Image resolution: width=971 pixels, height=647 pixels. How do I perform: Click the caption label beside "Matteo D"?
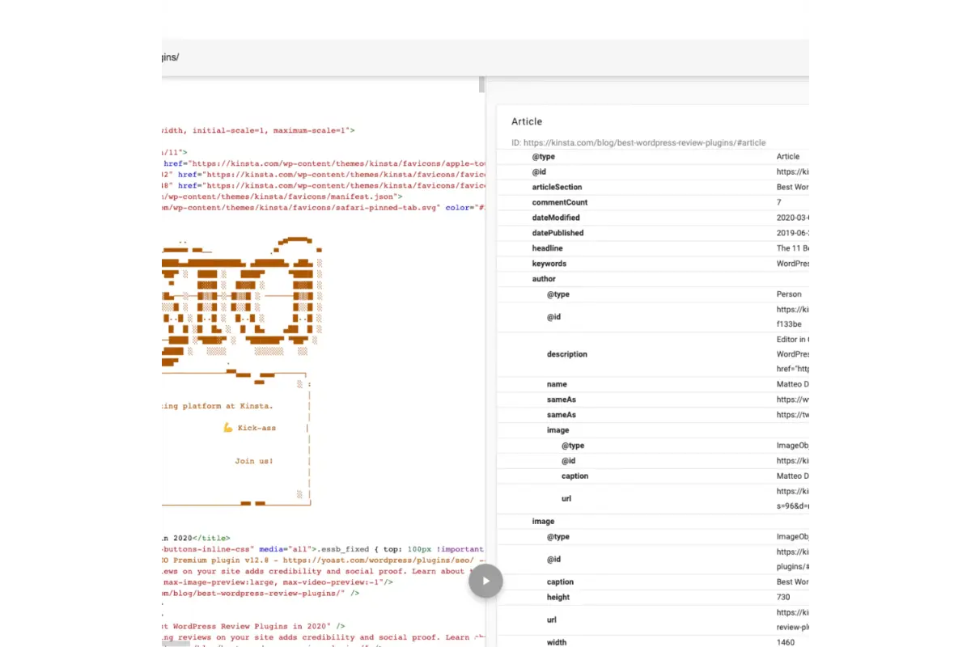(575, 476)
